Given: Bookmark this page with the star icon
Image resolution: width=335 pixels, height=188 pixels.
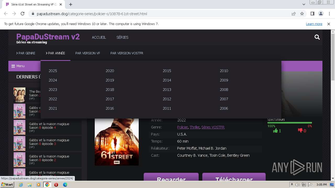Looking at the screenshot, I should coord(302,14).
